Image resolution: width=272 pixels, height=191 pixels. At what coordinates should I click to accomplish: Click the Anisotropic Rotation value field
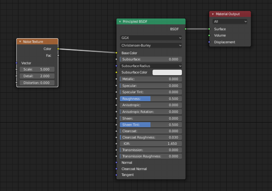click(151, 112)
